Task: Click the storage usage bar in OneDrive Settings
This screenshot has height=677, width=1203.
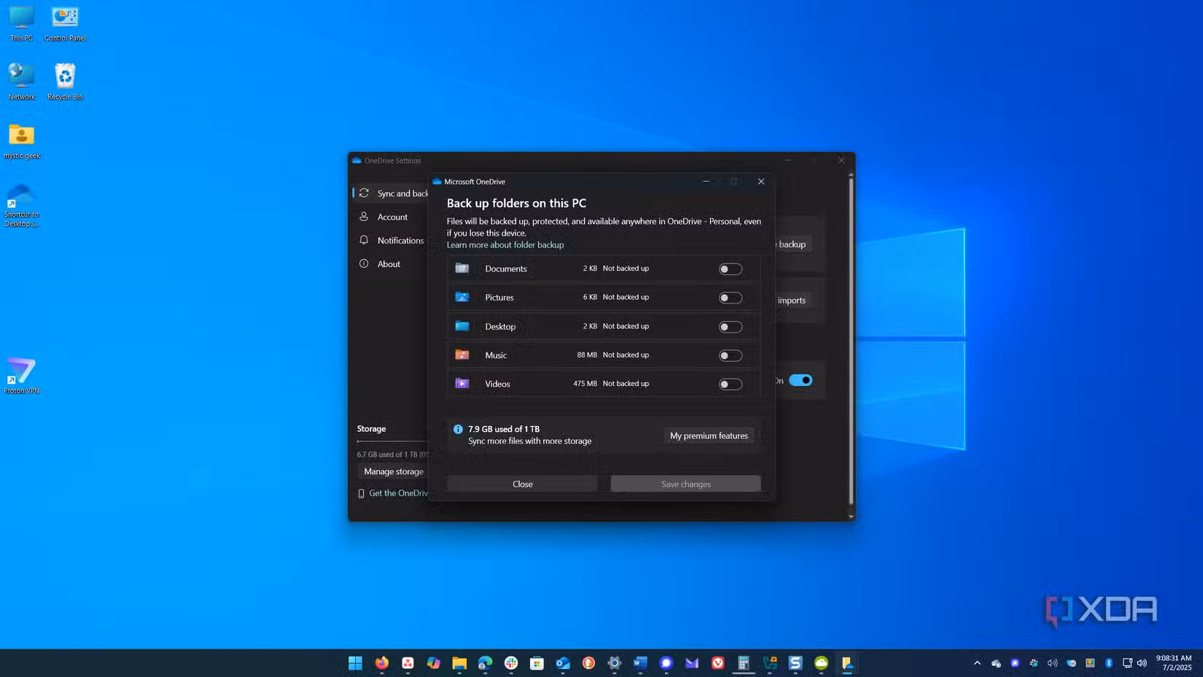Action: 392,441
